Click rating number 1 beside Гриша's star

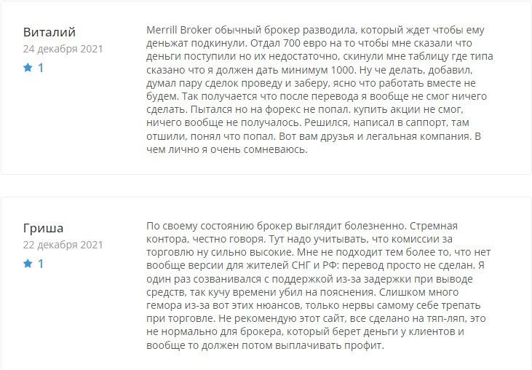click(x=41, y=264)
